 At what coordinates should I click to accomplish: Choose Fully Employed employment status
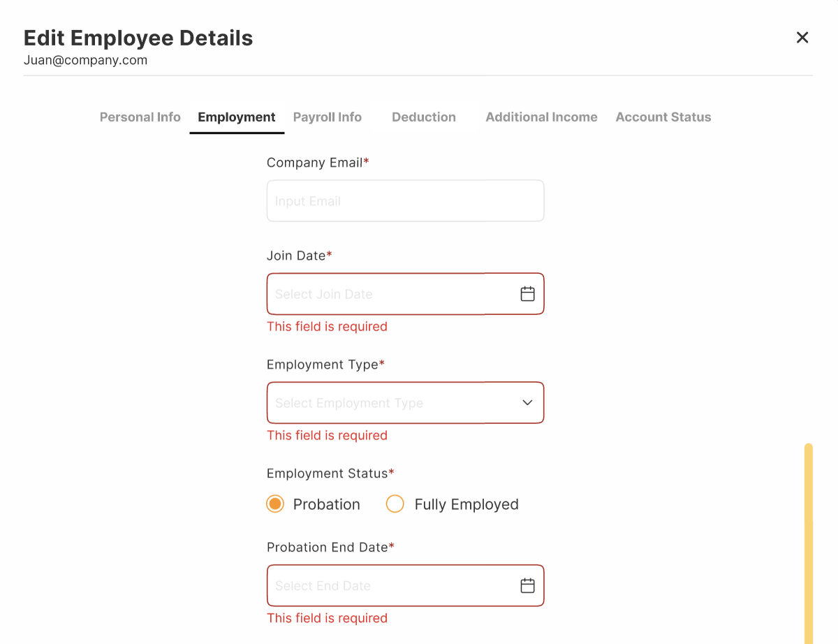click(x=395, y=504)
